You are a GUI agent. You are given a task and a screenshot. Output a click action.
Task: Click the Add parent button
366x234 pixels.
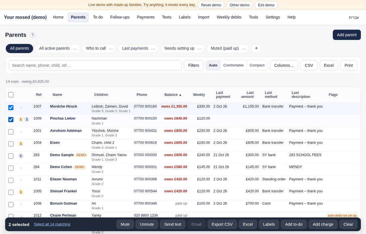pyautogui.click(x=347, y=35)
